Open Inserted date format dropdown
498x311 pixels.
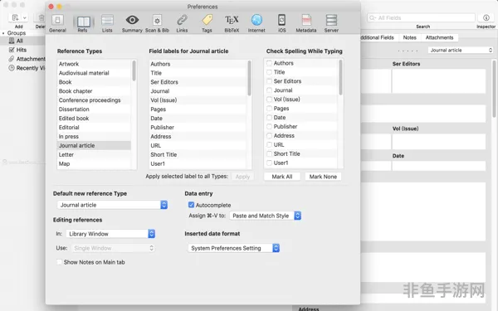pyautogui.click(x=234, y=248)
